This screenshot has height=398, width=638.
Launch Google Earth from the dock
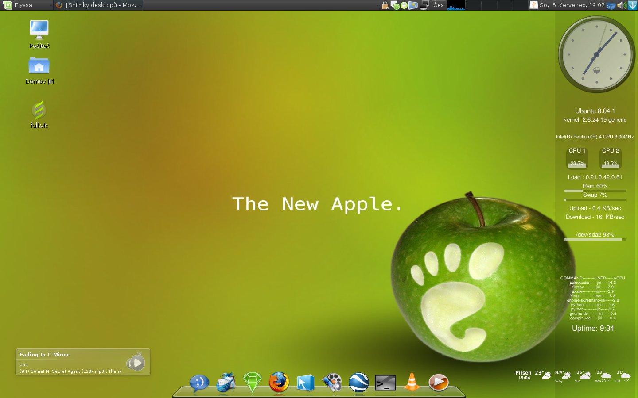(x=359, y=383)
